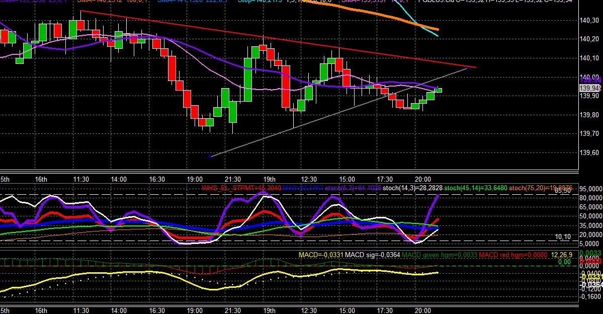This screenshot has width=603, height=314.
Task: Click the MA9=32,5167 indicator label
Action: coord(303,188)
